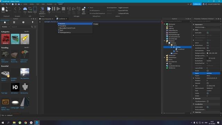Click the BackgroundColor3 color swatch
The width and height of the screenshot is (222, 125).
(x=207, y=53)
